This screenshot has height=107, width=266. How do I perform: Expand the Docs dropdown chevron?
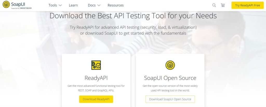pos(99,5)
